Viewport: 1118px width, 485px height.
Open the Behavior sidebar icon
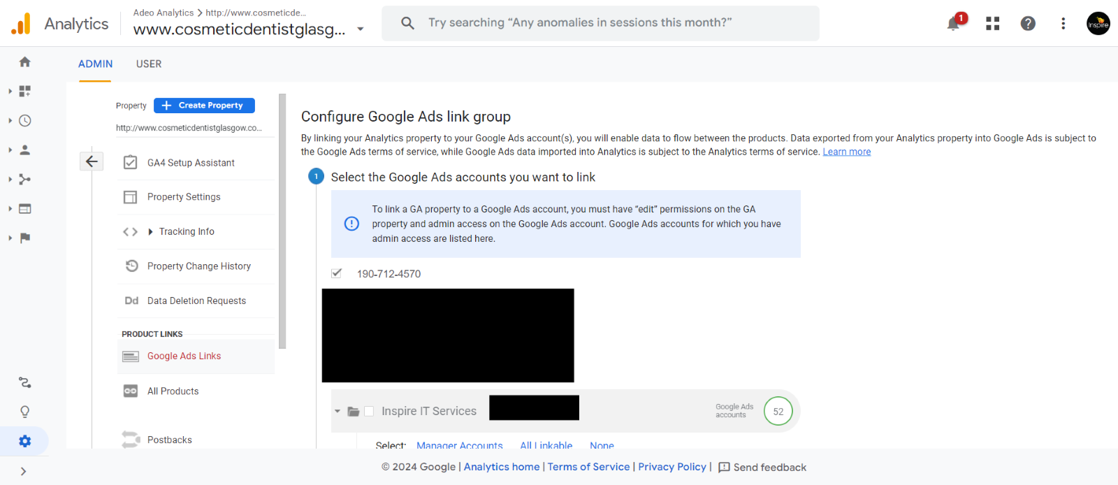25,209
